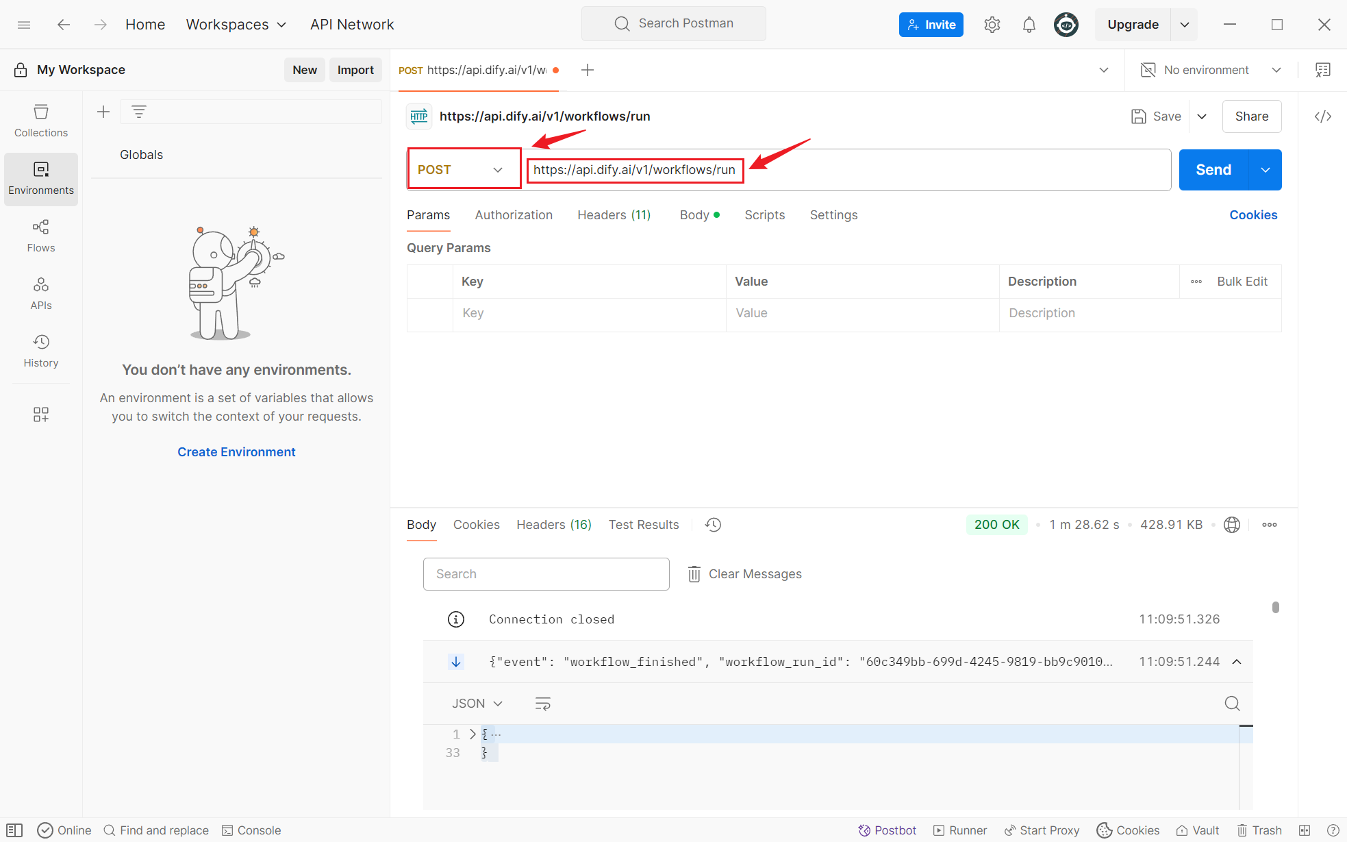Open response Test Results tab
The image size is (1347, 842).
[644, 525]
